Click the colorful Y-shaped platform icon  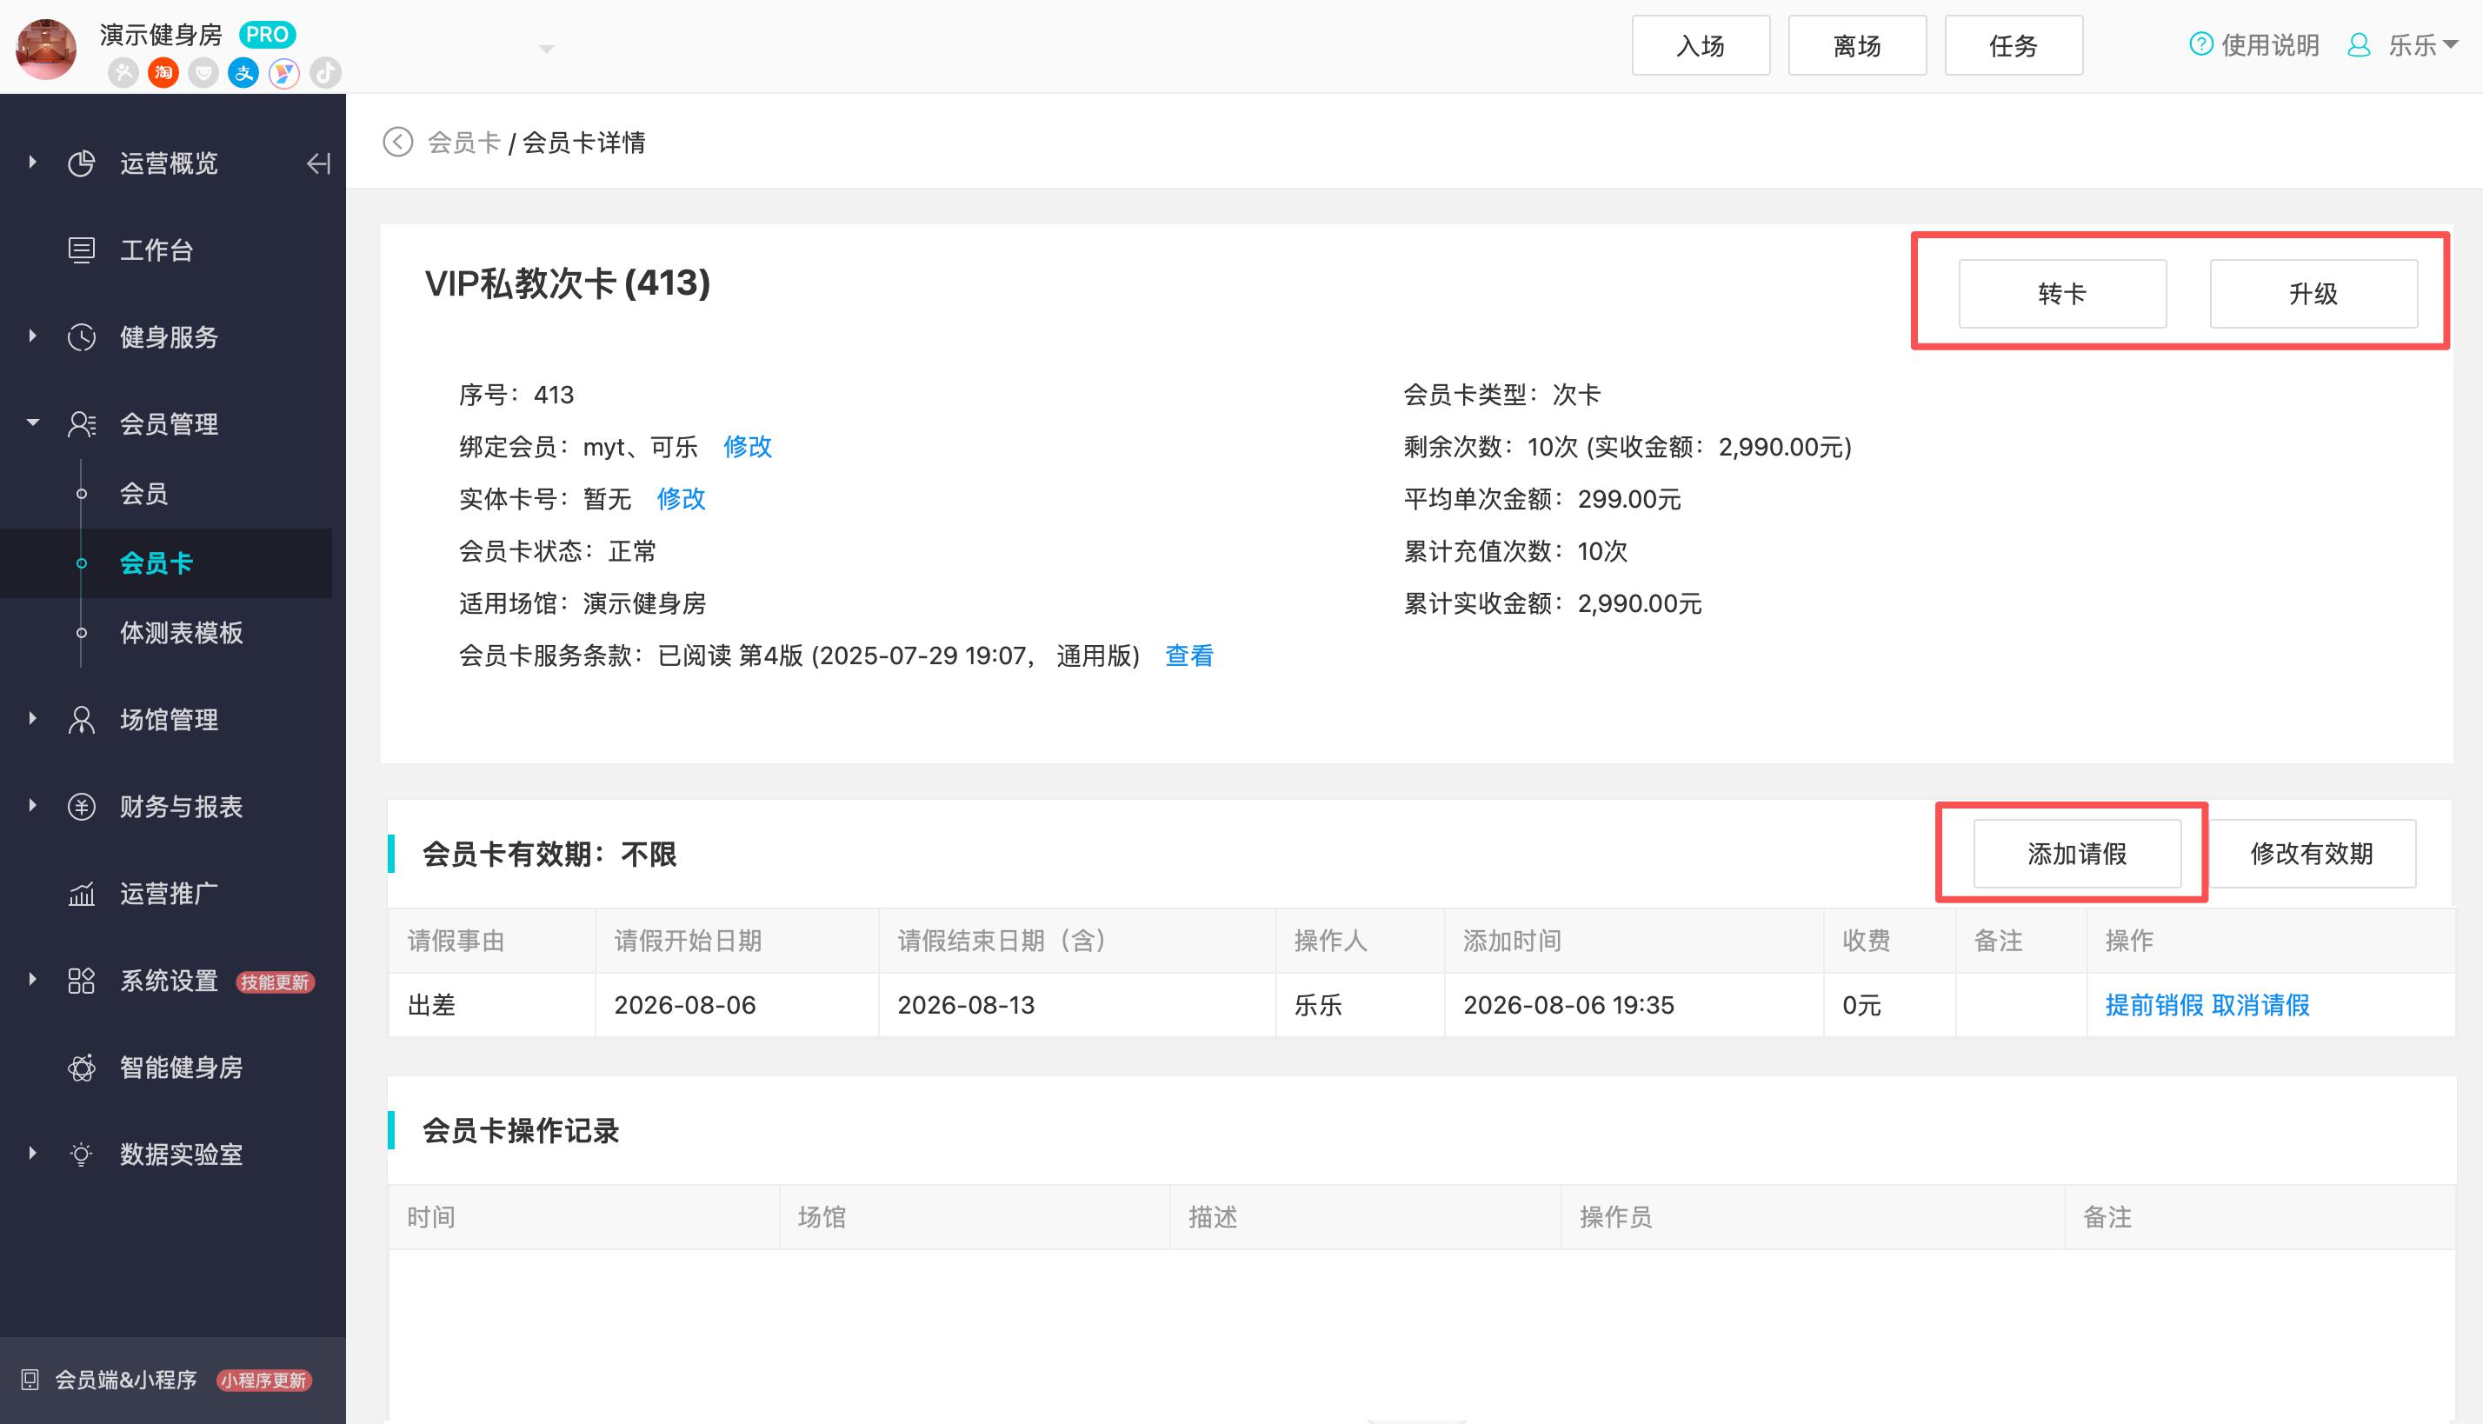tap(284, 72)
